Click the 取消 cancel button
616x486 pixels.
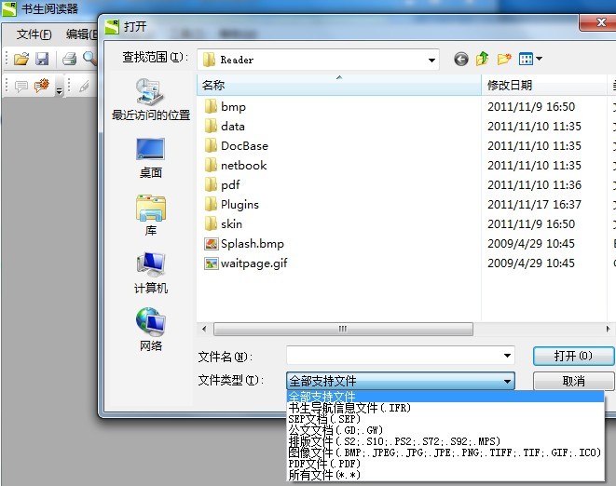tap(573, 381)
